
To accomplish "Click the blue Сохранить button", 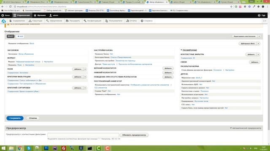I will point(15,118).
